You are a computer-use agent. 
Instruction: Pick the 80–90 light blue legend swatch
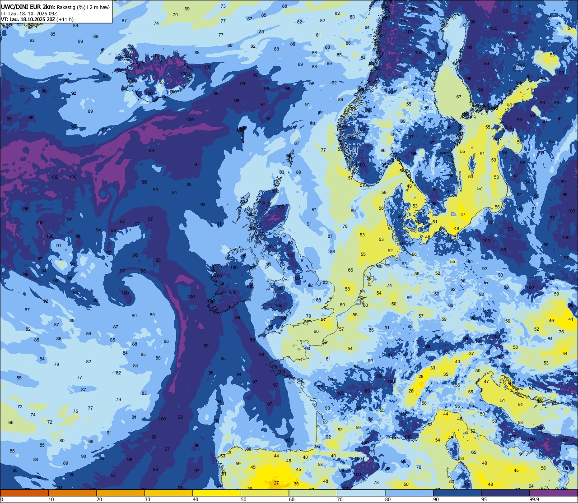(x=409, y=493)
